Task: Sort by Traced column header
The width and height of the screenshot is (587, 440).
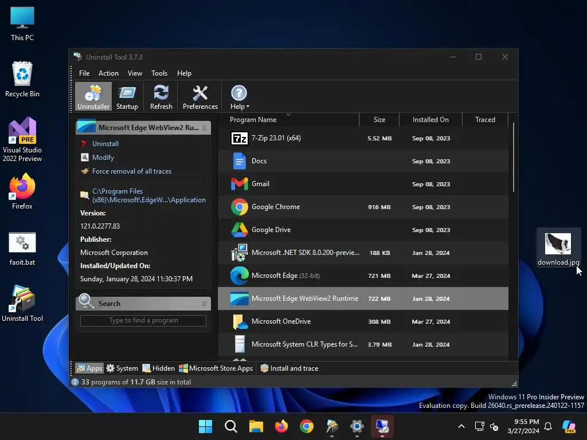Action: point(485,120)
